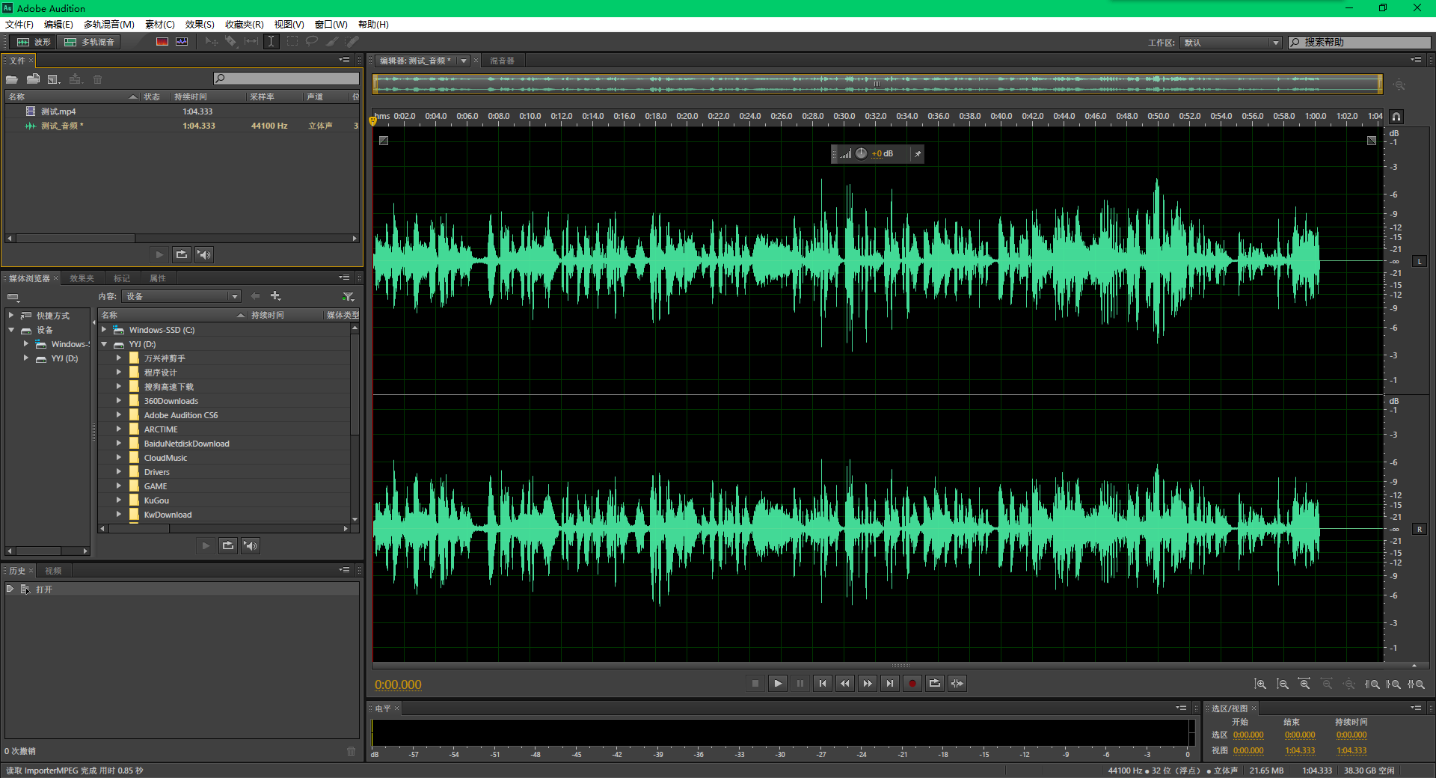Switch to the 属性 tab
This screenshot has width=1436, height=778.
pos(158,278)
